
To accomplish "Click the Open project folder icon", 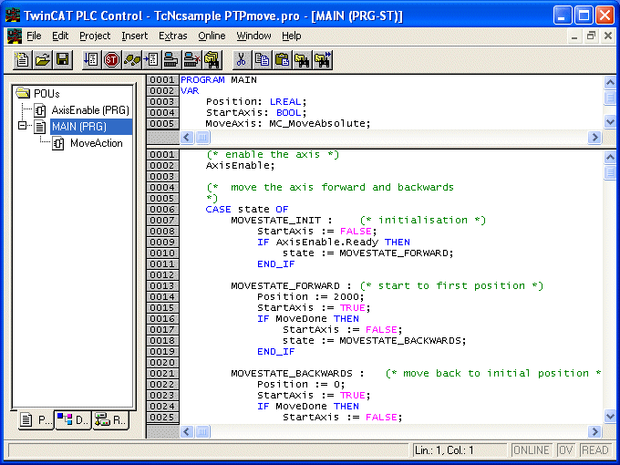I will point(43,60).
